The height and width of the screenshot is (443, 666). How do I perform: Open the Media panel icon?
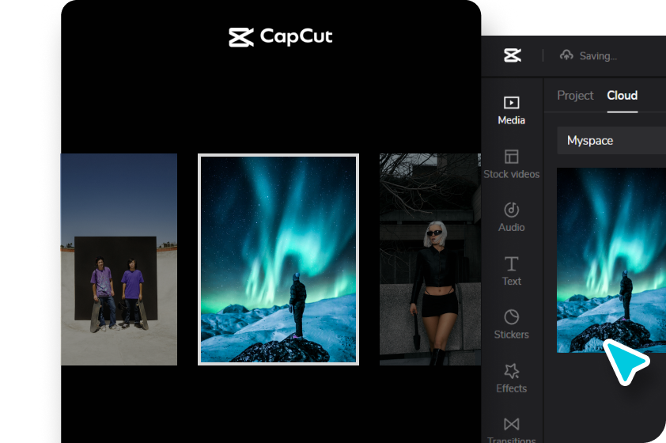(x=511, y=103)
